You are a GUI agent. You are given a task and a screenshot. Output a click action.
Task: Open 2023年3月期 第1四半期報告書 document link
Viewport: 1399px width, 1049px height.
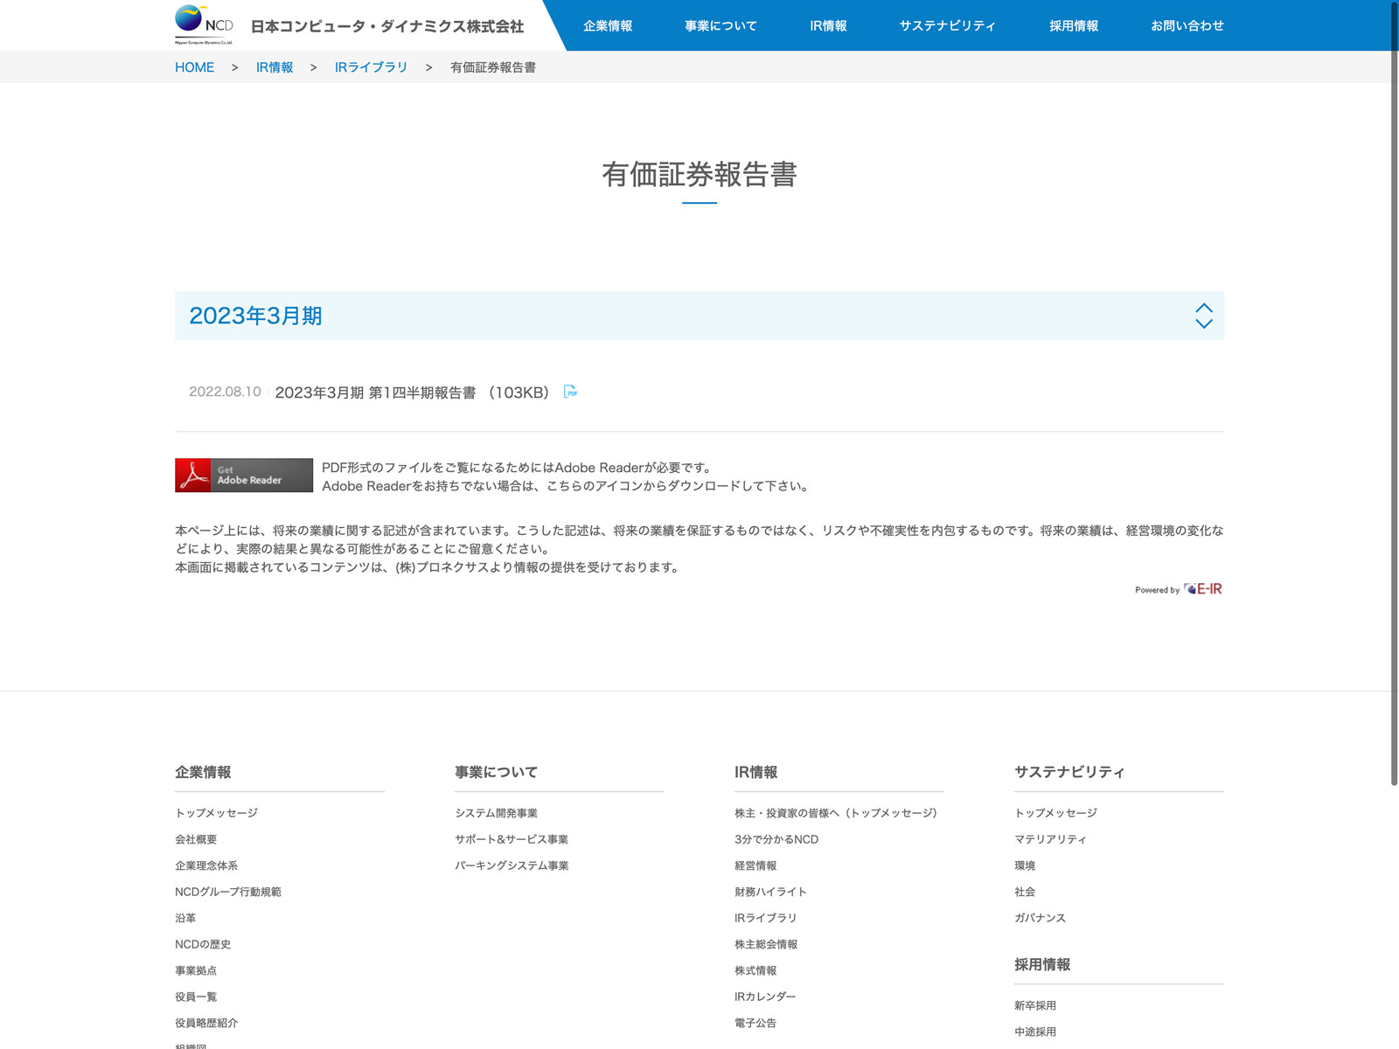coord(412,393)
